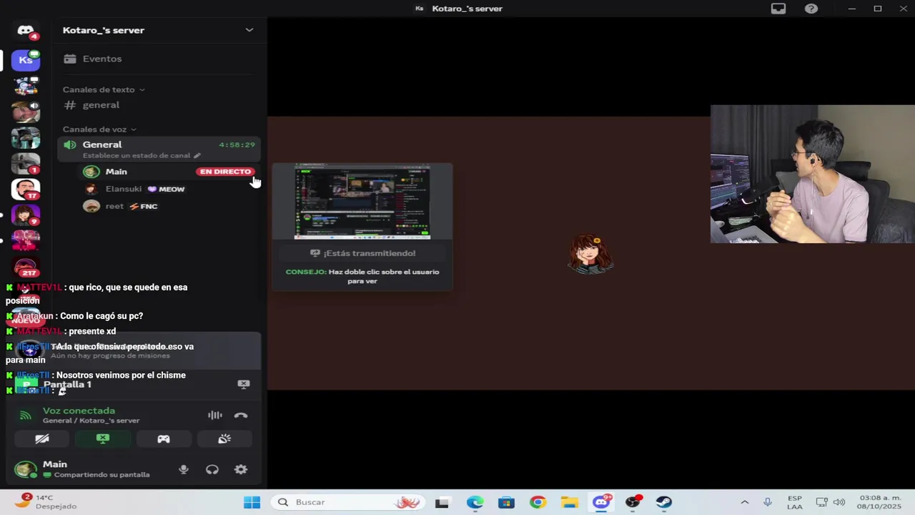Screen dimensions: 915x515
Task: Stop streaming Pantalla 1 icon
Action: point(244,384)
